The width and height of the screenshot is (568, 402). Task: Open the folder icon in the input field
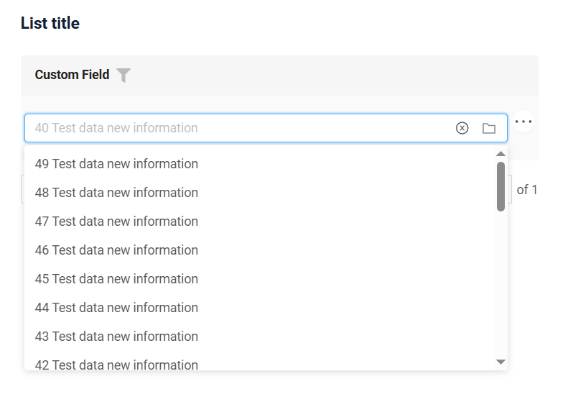(489, 128)
